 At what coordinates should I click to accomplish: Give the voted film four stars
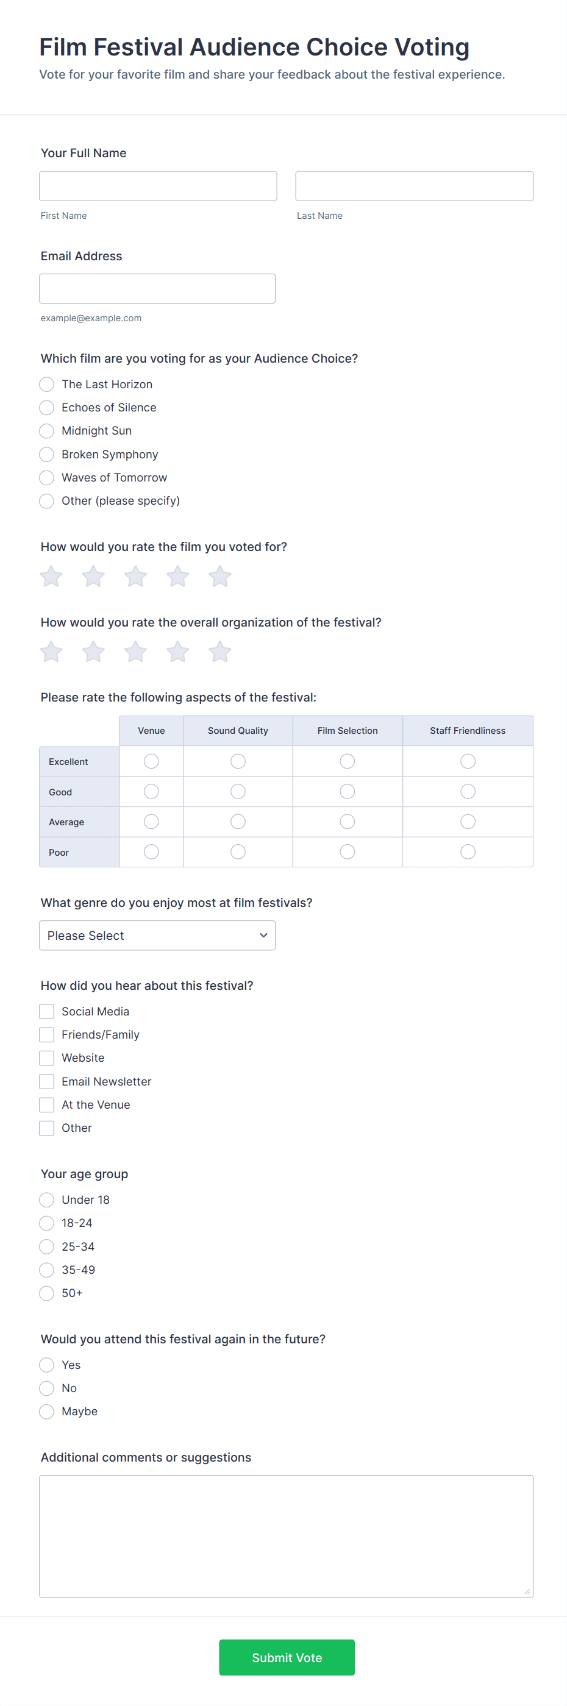[177, 577]
